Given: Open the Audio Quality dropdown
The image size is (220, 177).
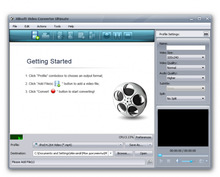Looking at the screenshot, I should (x=186, y=78).
